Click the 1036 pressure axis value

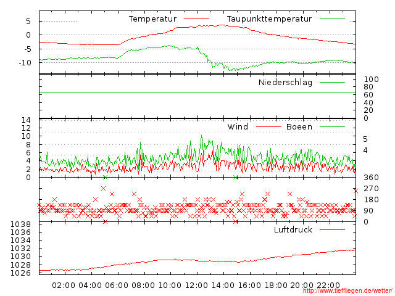point(20,232)
